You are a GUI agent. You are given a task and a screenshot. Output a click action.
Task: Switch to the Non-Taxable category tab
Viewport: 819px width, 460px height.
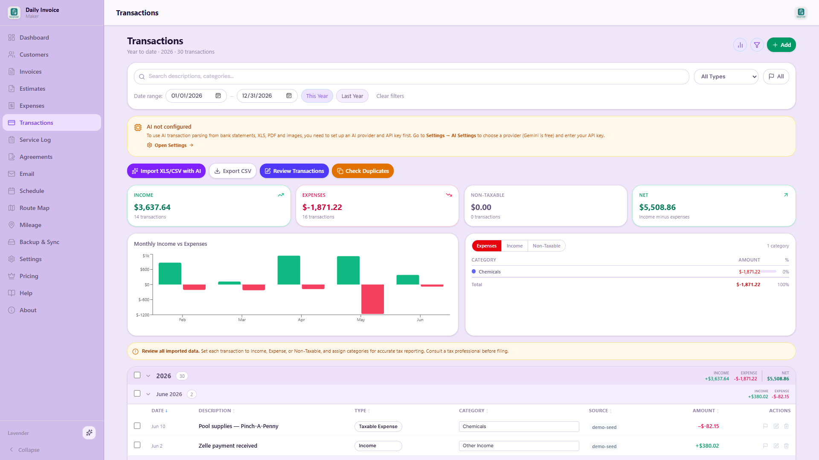pyautogui.click(x=546, y=246)
